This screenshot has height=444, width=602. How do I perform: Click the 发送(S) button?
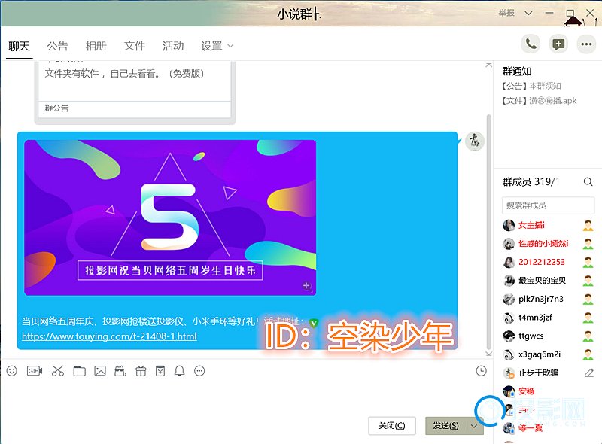(x=446, y=426)
